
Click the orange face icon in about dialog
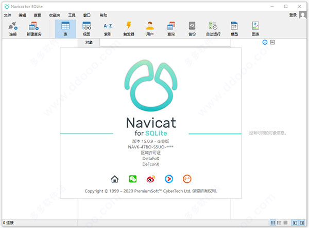coord(187,179)
